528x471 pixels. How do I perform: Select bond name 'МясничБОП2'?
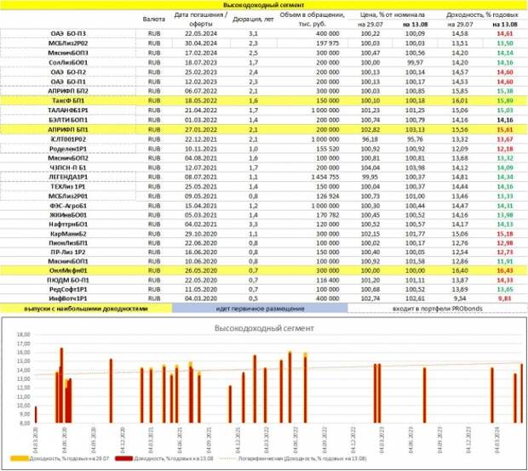68,158
